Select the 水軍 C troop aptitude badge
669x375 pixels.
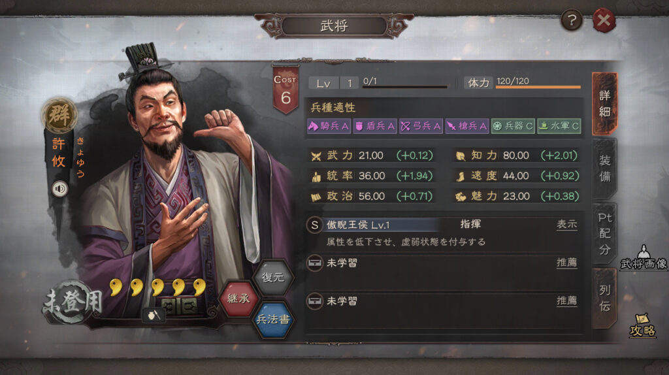559,126
